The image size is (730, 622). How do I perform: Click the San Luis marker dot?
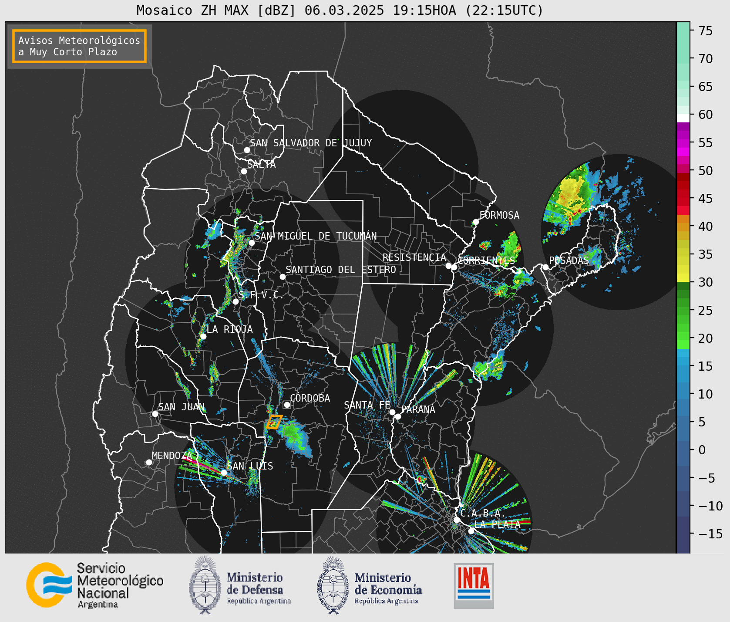[224, 473]
